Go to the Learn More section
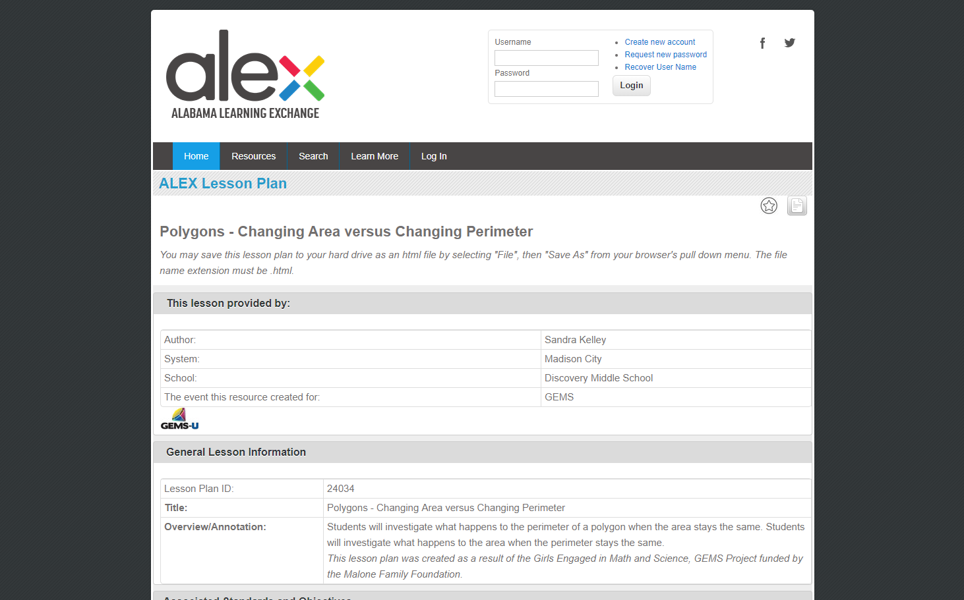 (375, 156)
